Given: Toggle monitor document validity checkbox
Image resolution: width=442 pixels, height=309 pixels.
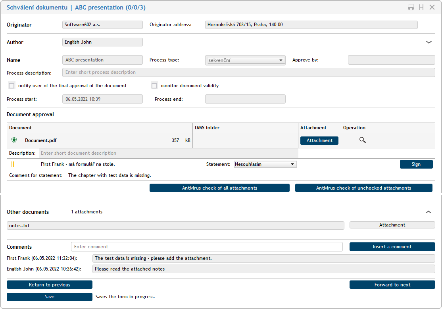Looking at the screenshot, I should tap(154, 86).
